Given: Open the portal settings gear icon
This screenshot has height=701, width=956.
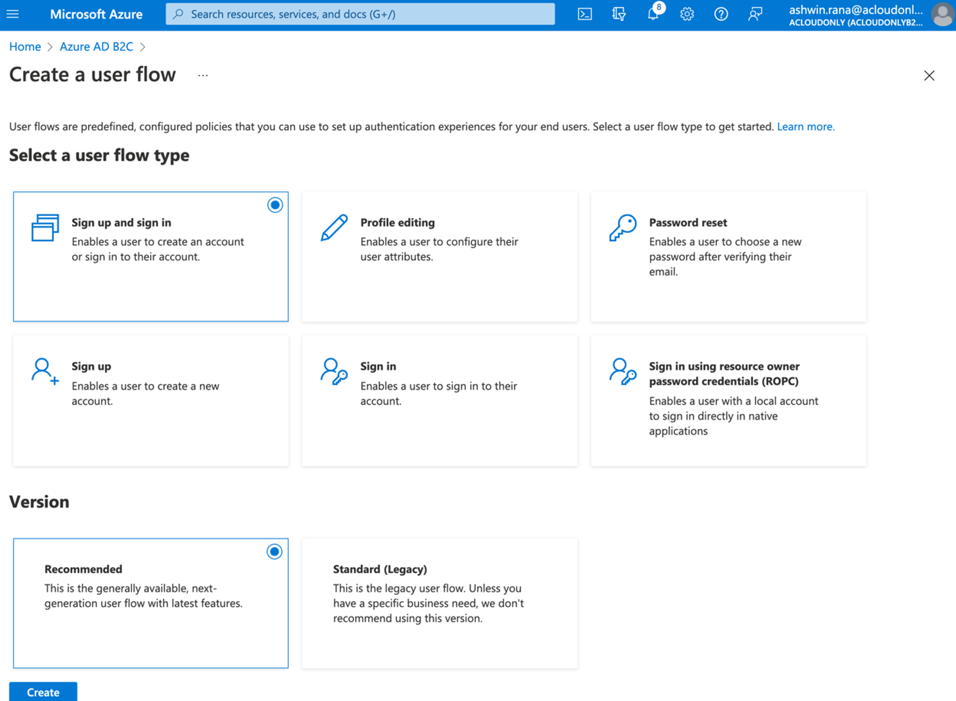Looking at the screenshot, I should click(687, 14).
